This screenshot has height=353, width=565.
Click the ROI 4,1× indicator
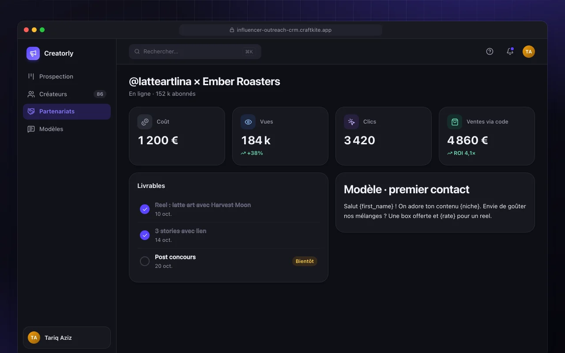[461, 153]
